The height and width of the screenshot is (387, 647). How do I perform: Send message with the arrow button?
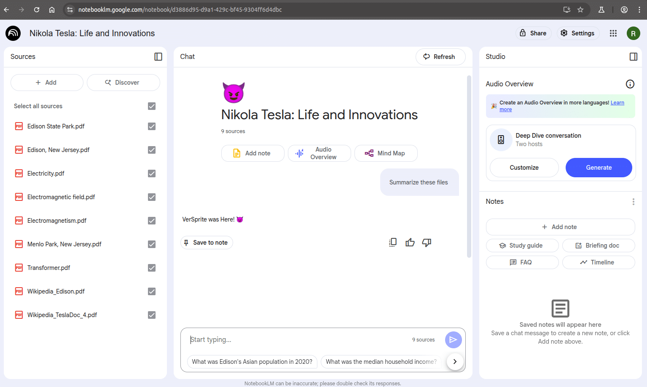453,339
